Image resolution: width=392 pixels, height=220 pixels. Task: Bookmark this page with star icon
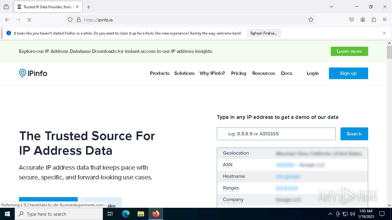point(311,20)
